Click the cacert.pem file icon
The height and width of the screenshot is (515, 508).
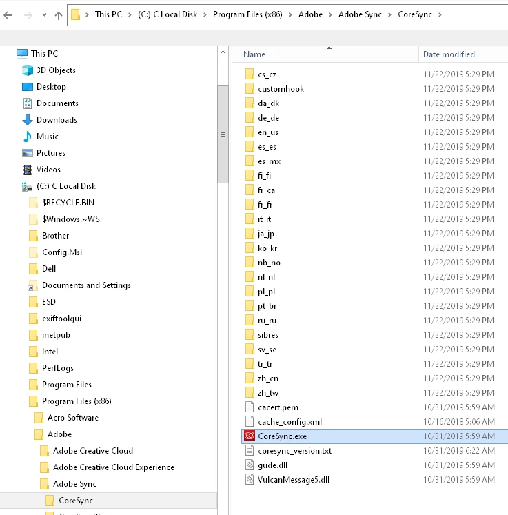pyautogui.click(x=250, y=407)
